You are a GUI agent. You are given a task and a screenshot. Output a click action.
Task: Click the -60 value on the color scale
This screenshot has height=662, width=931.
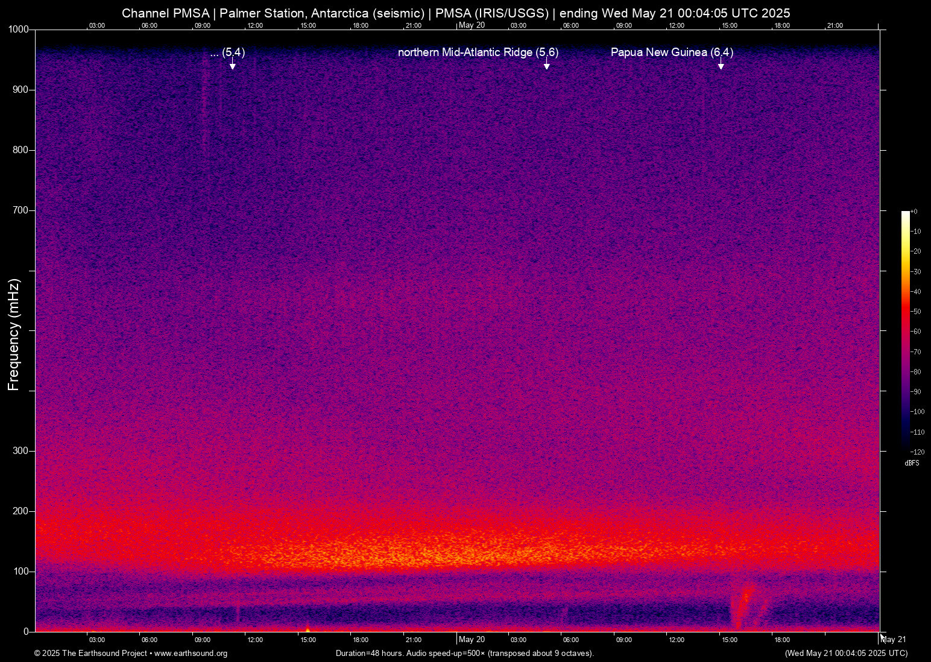click(916, 332)
